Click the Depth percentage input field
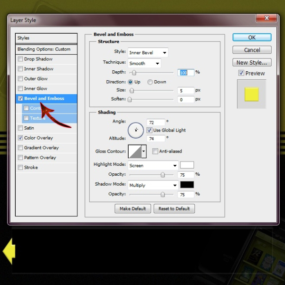 point(186,73)
